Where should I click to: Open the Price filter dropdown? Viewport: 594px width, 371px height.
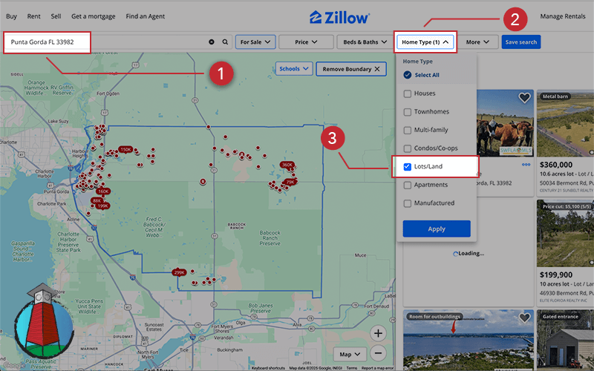306,42
